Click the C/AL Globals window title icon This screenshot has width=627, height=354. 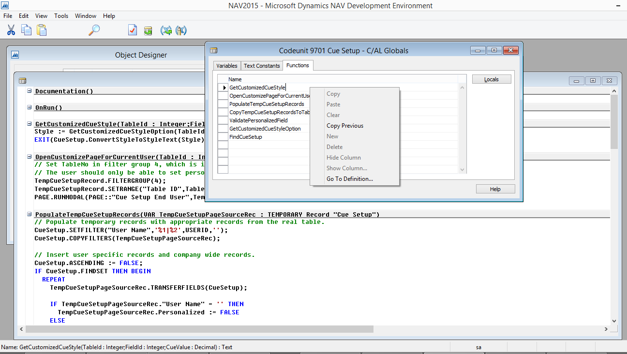(213, 50)
